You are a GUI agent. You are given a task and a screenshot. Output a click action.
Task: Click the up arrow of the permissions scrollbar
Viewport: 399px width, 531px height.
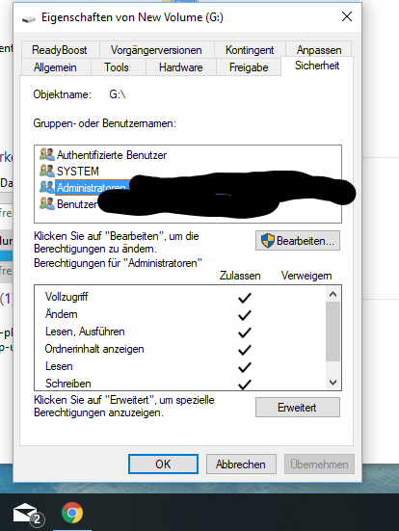(332, 294)
